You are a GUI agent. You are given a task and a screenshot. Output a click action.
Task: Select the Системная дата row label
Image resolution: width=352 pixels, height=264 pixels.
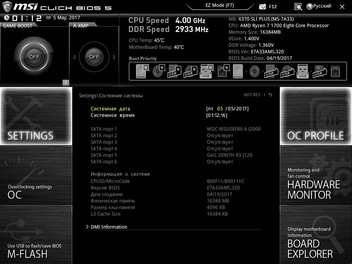(110, 109)
